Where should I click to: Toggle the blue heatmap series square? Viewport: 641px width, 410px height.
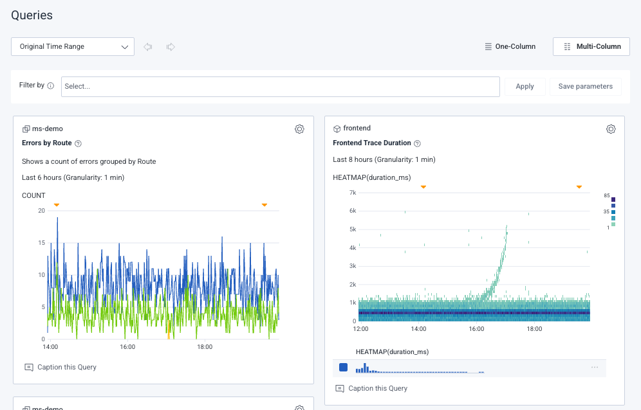pyautogui.click(x=343, y=367)
